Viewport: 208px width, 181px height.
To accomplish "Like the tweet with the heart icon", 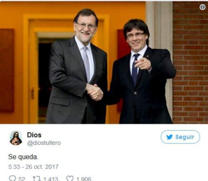I will 70,179.
